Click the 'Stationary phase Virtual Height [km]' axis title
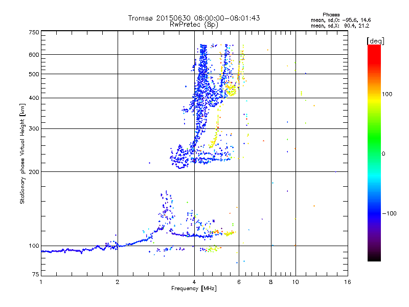409x307 pixels. click(22, 153)
